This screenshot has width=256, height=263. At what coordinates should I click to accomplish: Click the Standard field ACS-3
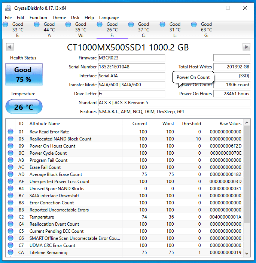click(x=174, y=103)
